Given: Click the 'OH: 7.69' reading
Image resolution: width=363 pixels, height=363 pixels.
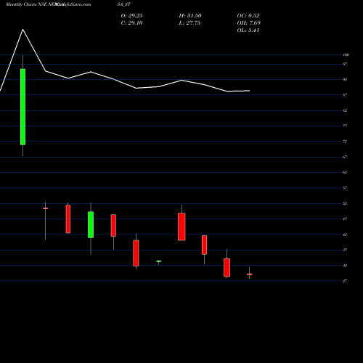Looking at the screenshot, I should point(249,23).
